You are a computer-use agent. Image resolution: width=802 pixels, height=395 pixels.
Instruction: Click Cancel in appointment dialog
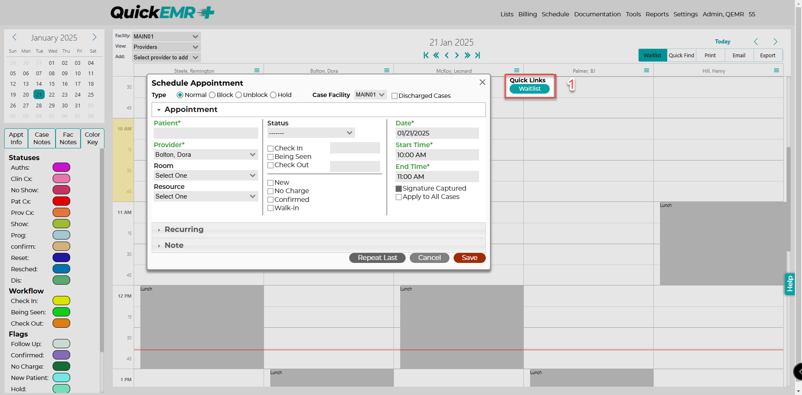(429, 258)
